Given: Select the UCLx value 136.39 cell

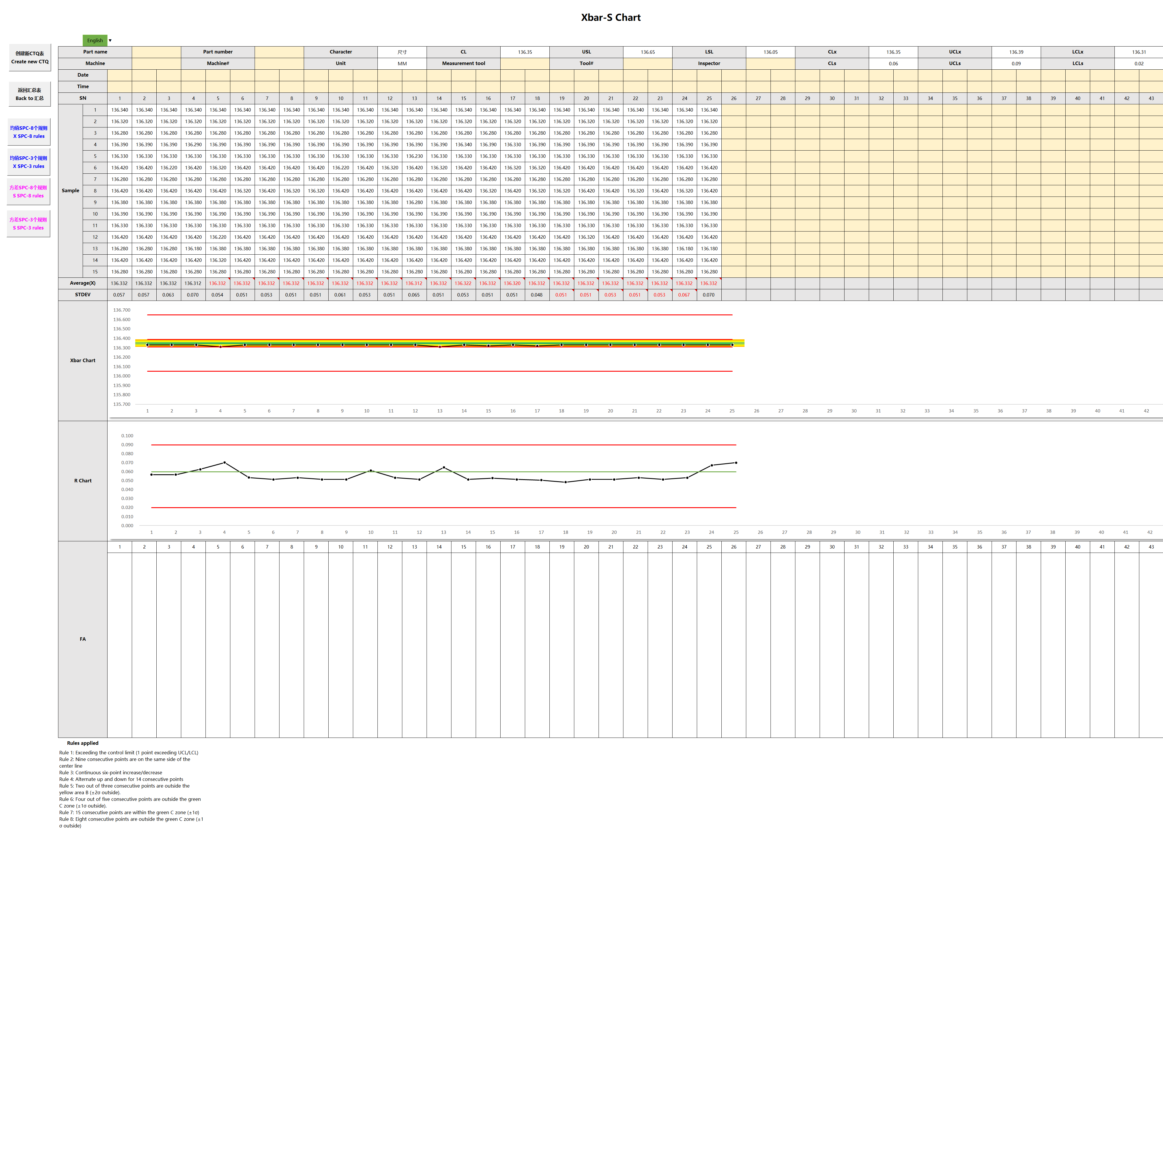Looking at the screenshot, I should pos(1016,52).
